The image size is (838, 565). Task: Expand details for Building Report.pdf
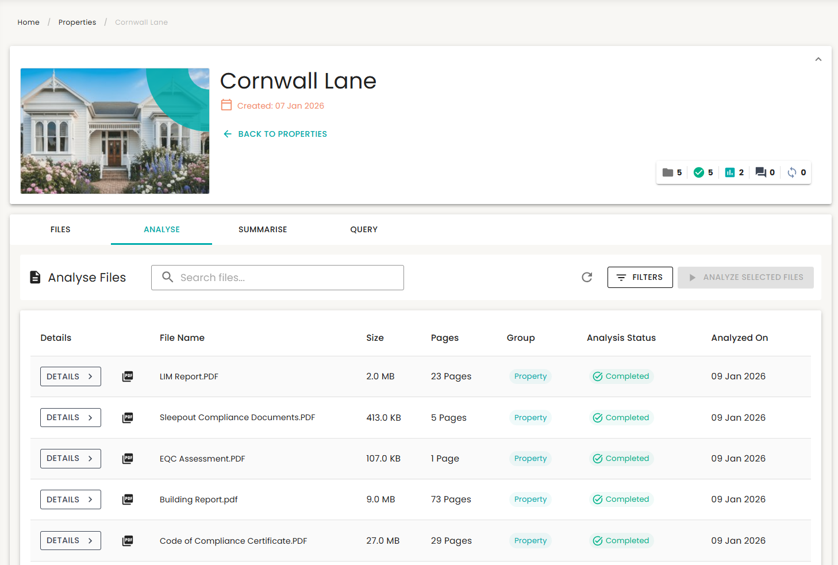pyautogui.click(x=70, y=499)
